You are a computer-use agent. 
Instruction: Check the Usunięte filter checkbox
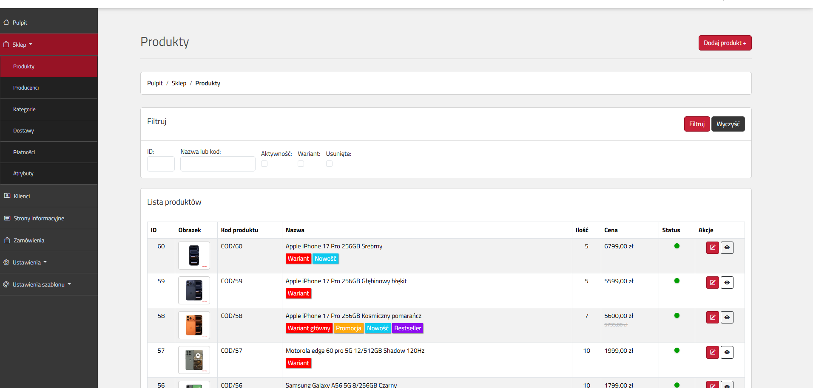click(x=329, y=164)
